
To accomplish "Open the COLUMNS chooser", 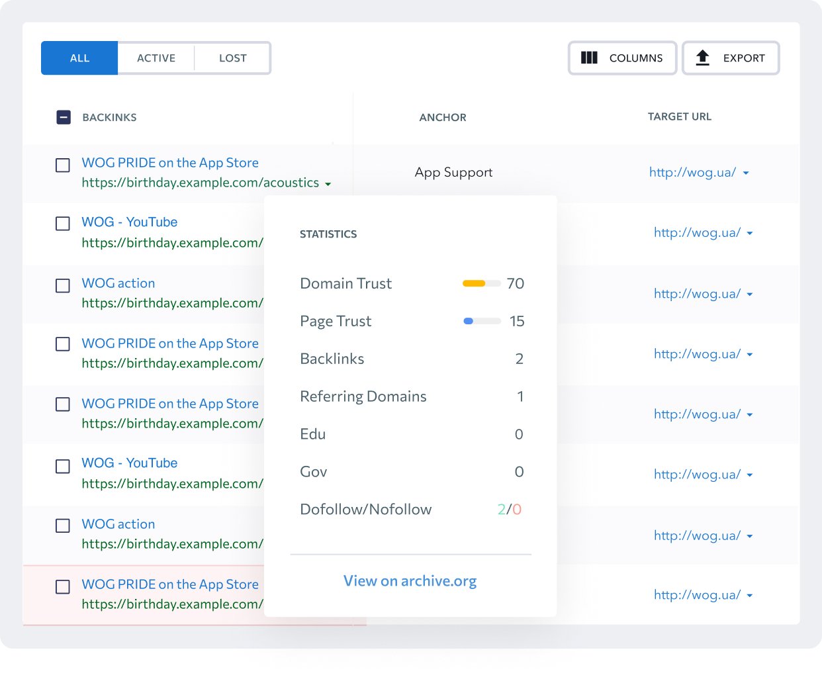I will pos(622,58).
